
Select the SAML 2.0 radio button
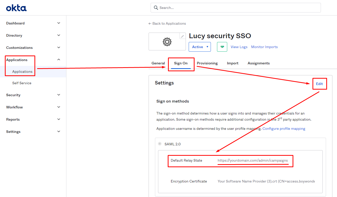click(x=160, y=144)
